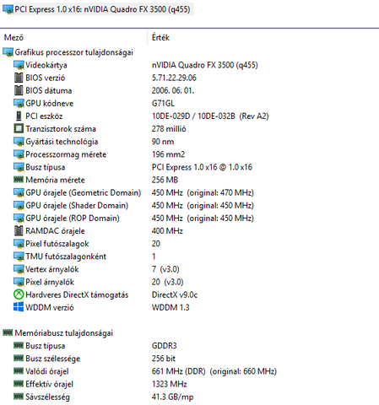This screenshot has height=405, width=379.
Task: Click the WDDM 1.3 value
Action: [171, 307]
